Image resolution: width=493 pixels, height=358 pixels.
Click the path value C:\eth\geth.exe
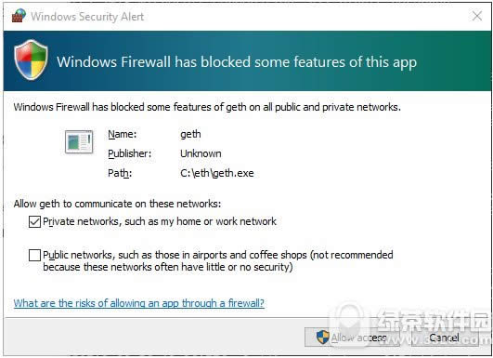pyautogui.click(x=217, y=173)
